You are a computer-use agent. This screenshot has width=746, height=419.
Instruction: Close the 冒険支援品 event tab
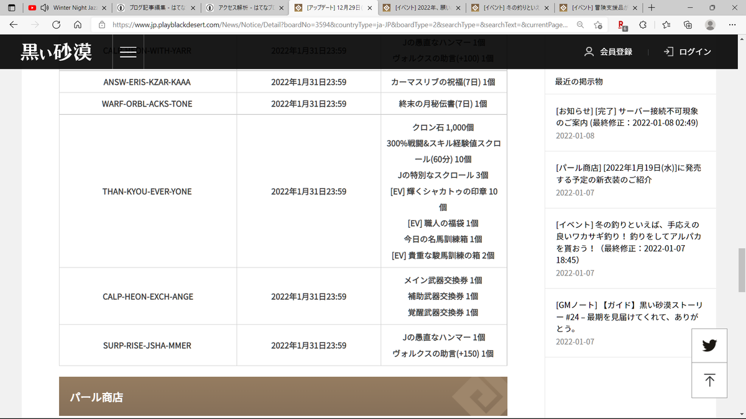(x=636, y=8)
